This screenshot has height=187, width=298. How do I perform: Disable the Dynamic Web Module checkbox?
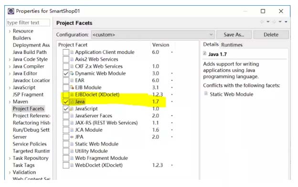click(x=66, y=73)
